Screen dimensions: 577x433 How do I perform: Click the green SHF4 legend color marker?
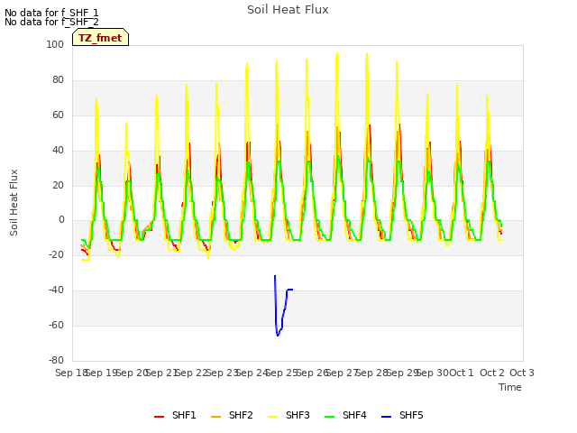click(330, 417)
